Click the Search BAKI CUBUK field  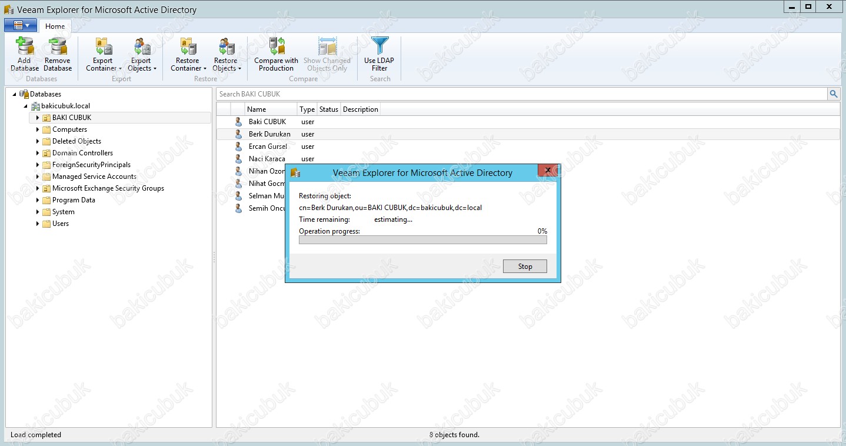point(522,94)
